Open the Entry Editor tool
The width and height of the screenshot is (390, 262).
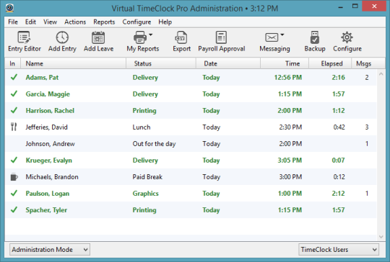(24, 42)
